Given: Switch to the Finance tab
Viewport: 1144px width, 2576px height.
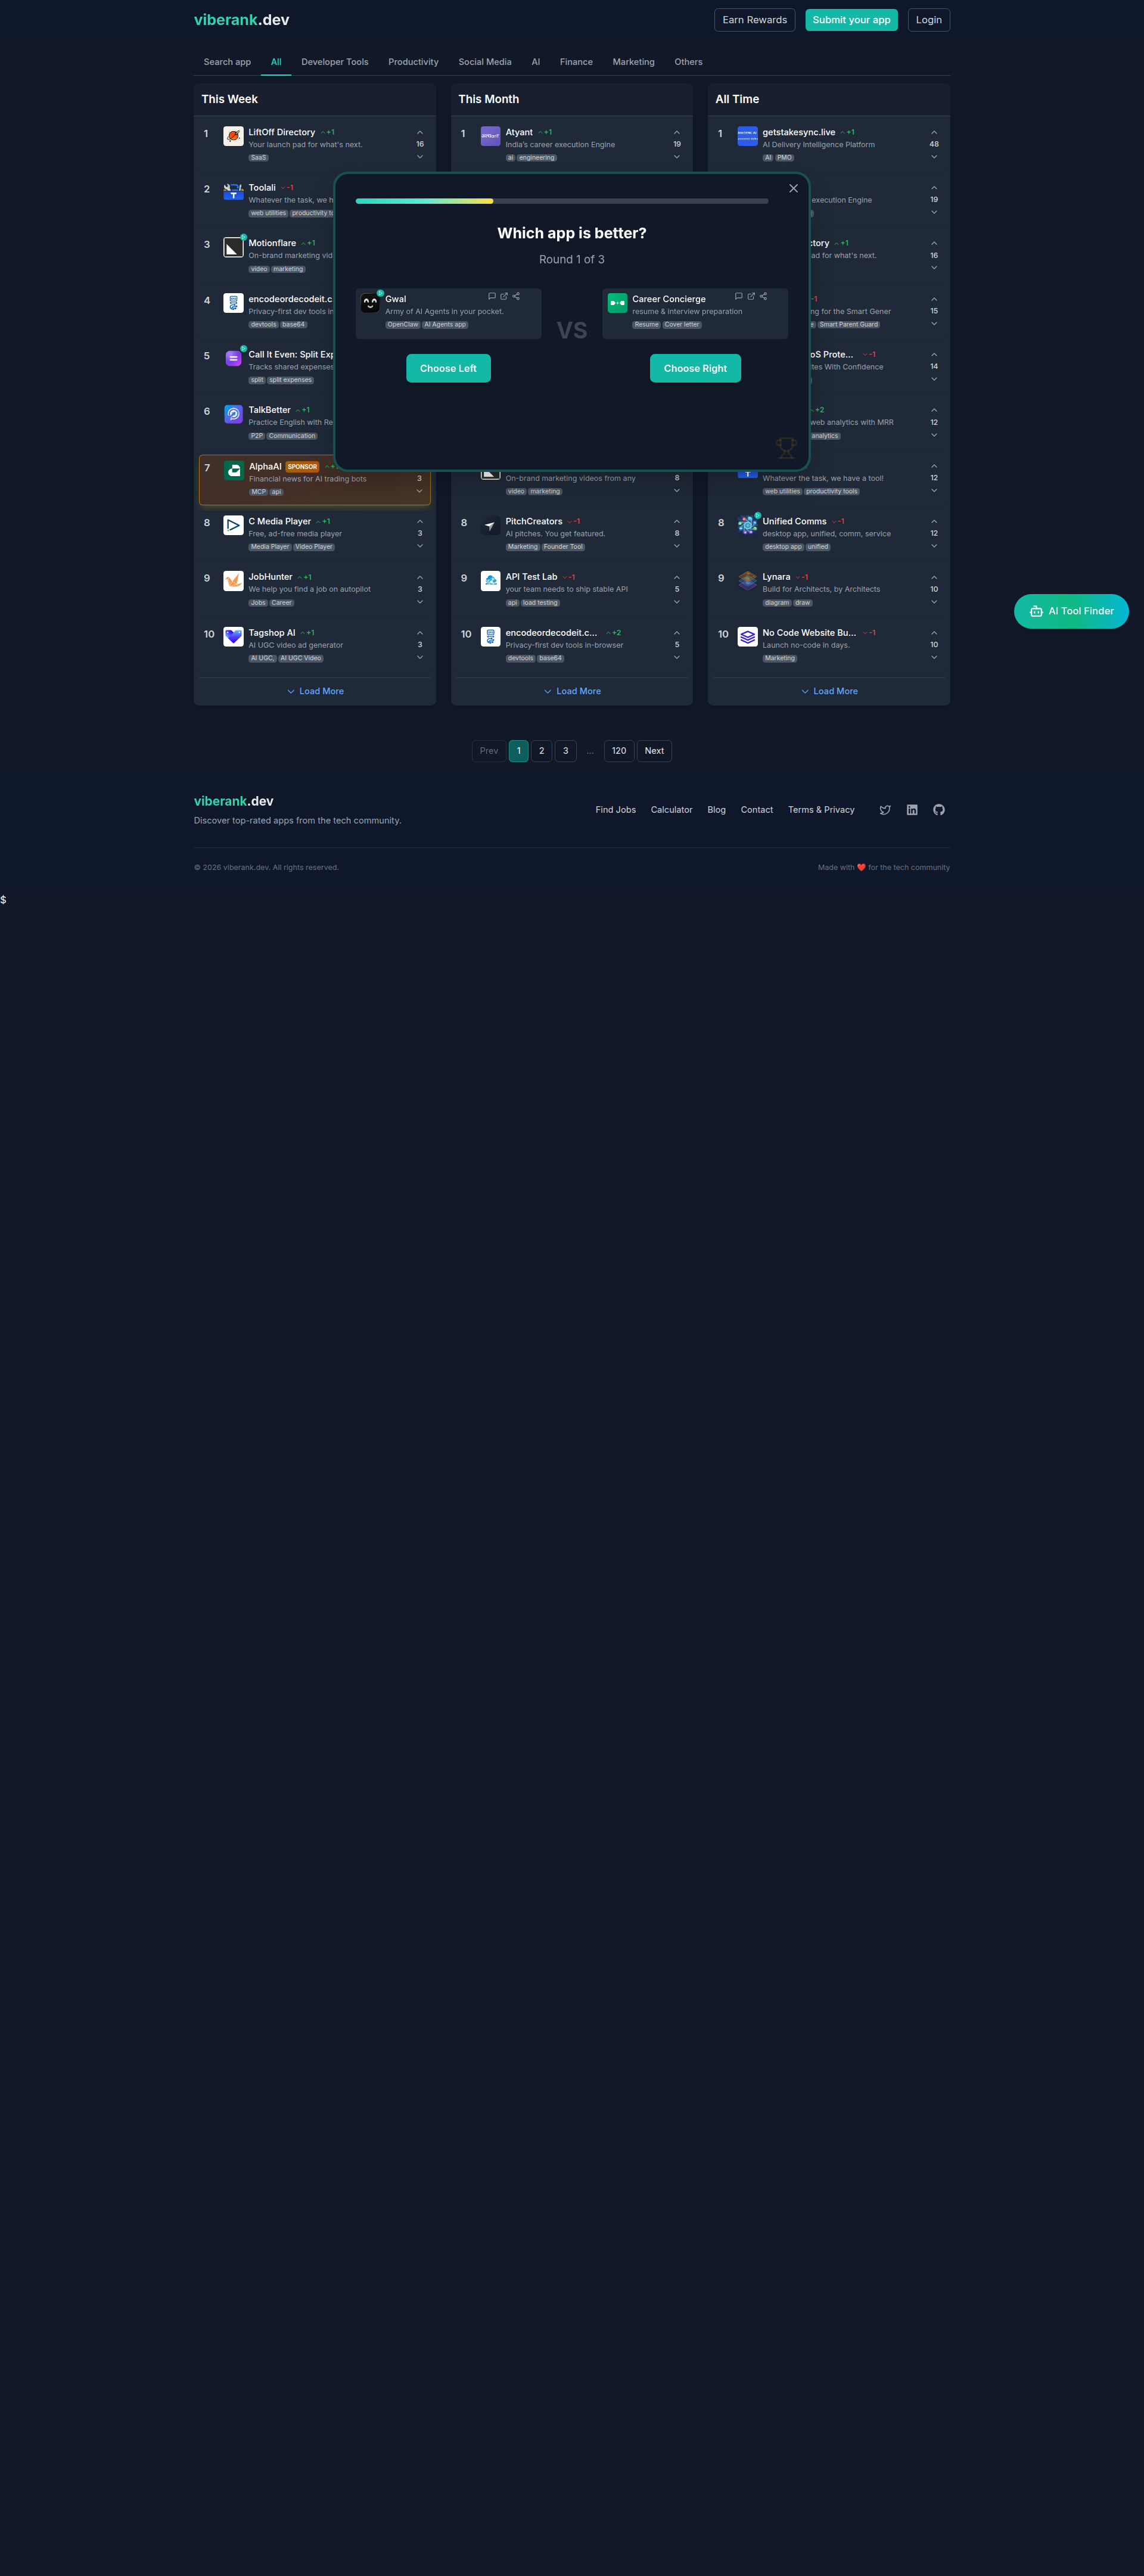Looking at the screenshot, I should click(576, 62).
